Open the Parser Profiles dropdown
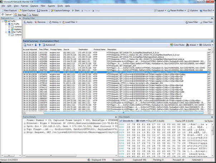This screenshot has height=163, width=216. [176, 11]
